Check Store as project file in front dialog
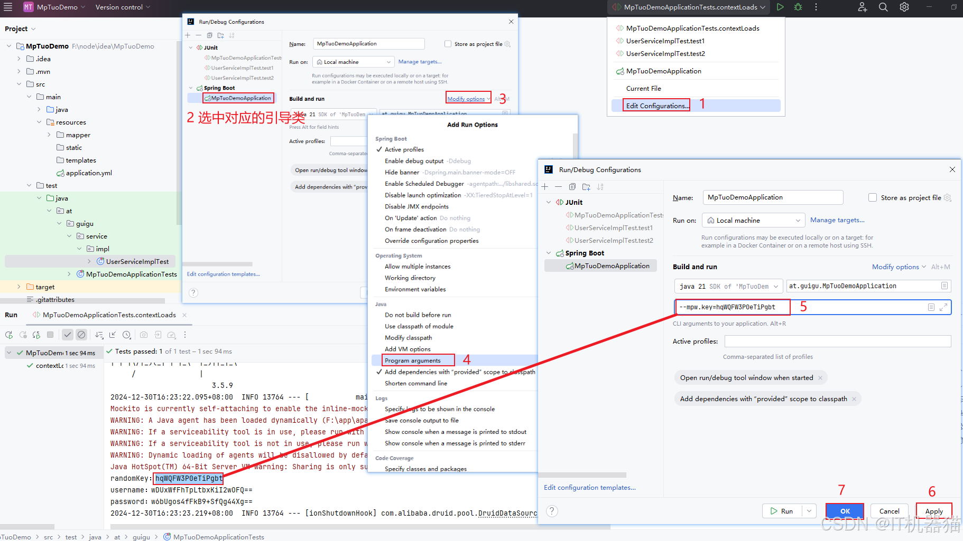963x541 pixels. tap(873, 197)
